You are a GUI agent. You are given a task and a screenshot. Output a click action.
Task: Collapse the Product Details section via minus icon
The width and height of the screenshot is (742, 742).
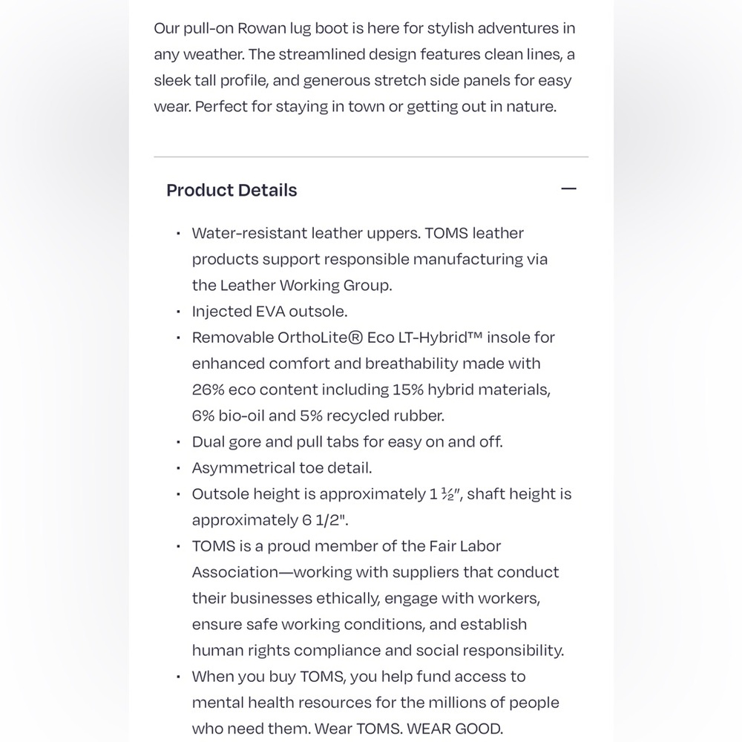pyautogui.click(x=568, y=188)
